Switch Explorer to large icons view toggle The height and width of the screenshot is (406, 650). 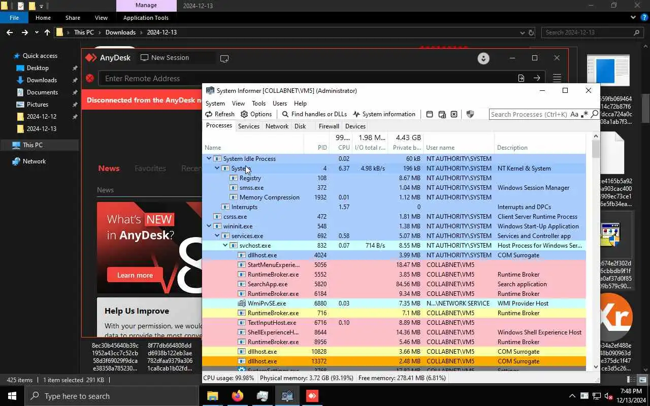tap(642, 380)
